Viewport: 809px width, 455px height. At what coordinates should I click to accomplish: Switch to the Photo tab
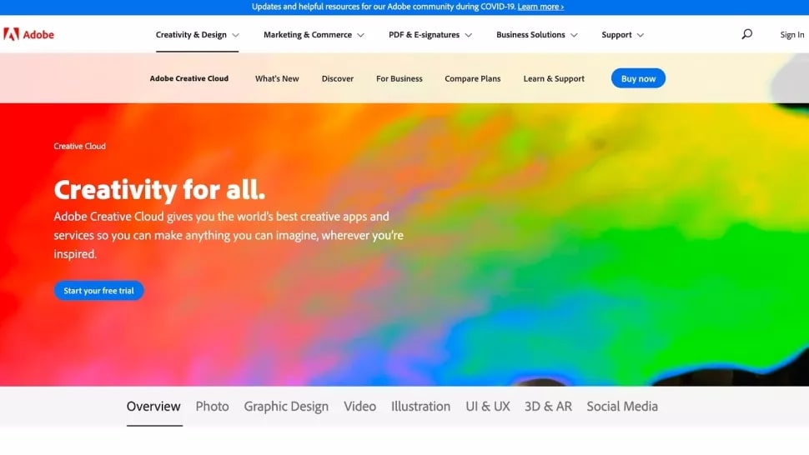212,406
